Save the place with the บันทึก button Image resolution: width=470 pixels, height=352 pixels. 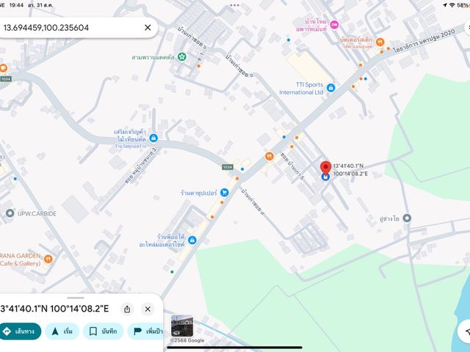[x=103, y=331]
